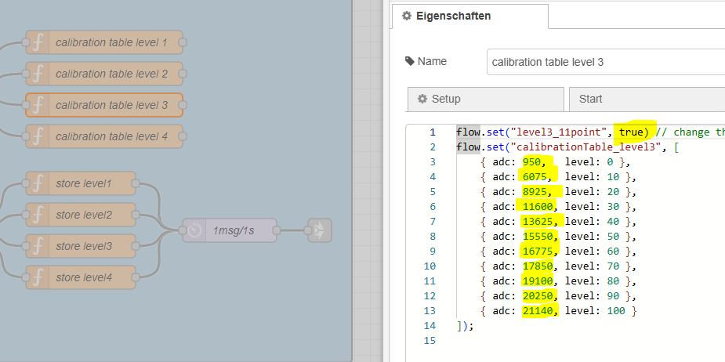The image size is (725, 362).
Task: Click output port of store level2 node
Action: (136, 215)
